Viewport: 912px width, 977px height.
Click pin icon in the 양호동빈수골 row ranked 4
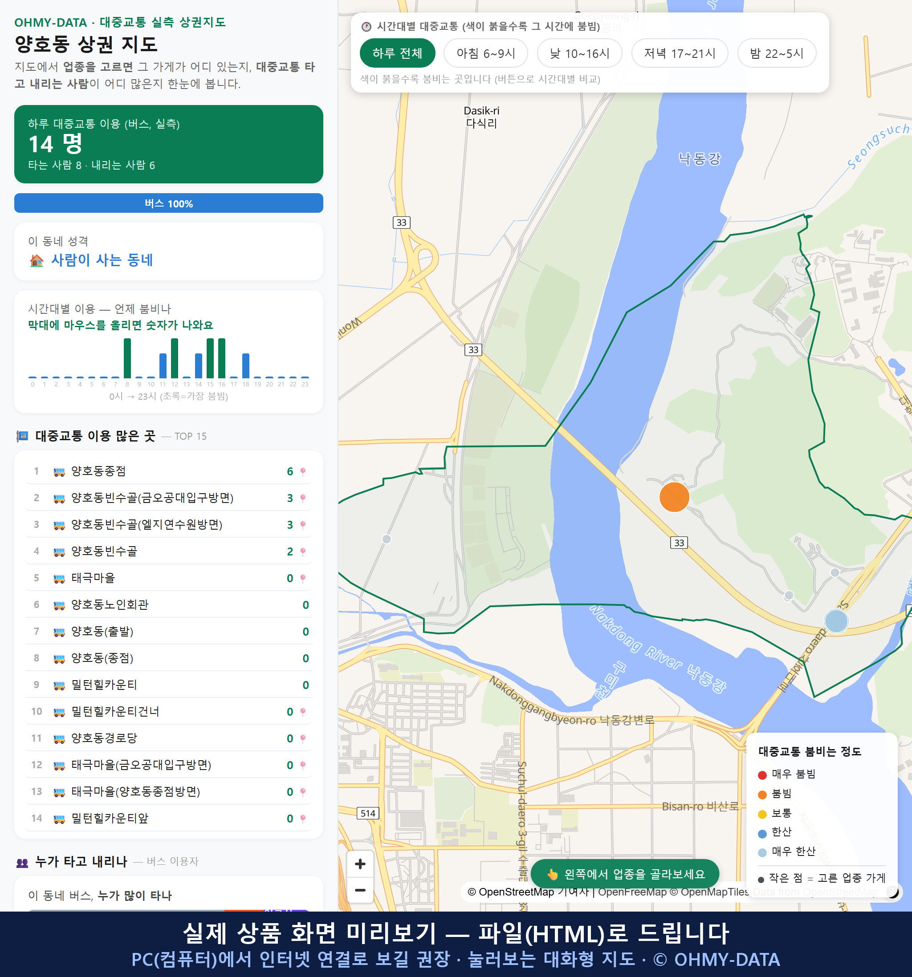[x=303, y=551]
